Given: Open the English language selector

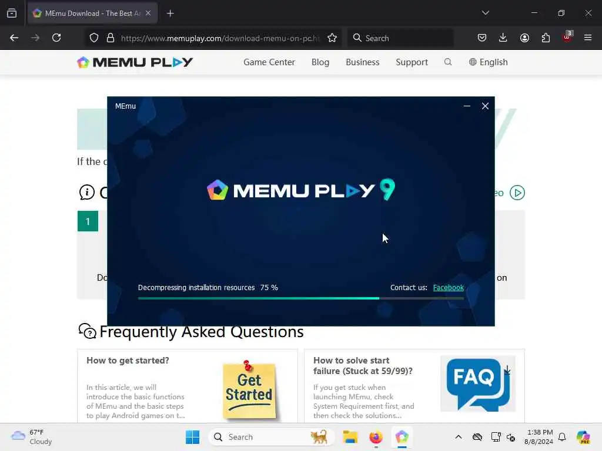Looking at the screenshot, I should click(x=489, y=62).
